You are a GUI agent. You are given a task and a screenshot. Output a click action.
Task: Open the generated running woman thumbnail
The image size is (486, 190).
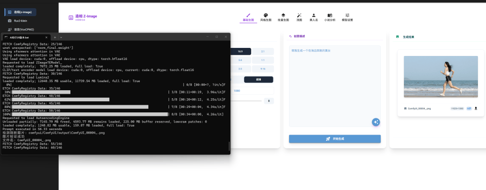tap(441, 77)
